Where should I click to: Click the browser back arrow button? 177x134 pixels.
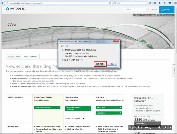(x=3, y=3)
